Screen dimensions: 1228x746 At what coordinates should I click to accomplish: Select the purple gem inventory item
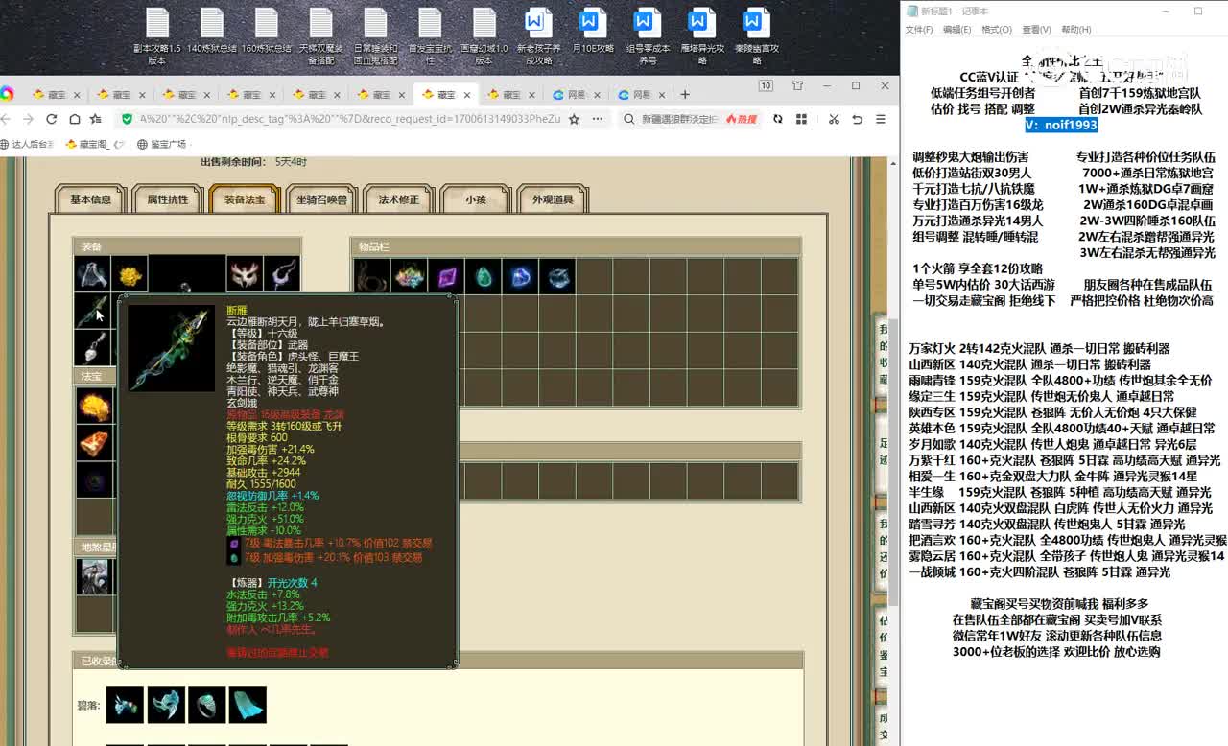(446, 276)
